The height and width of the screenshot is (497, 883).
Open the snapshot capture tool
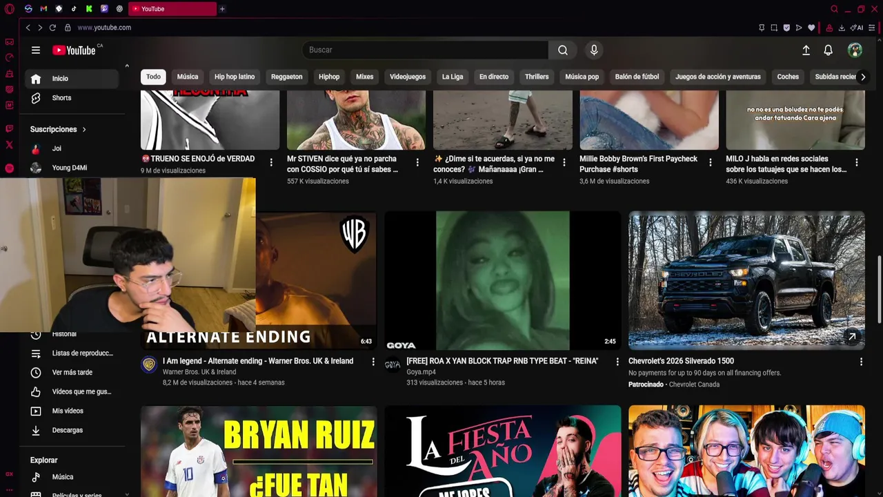click(x=774, y=28)
